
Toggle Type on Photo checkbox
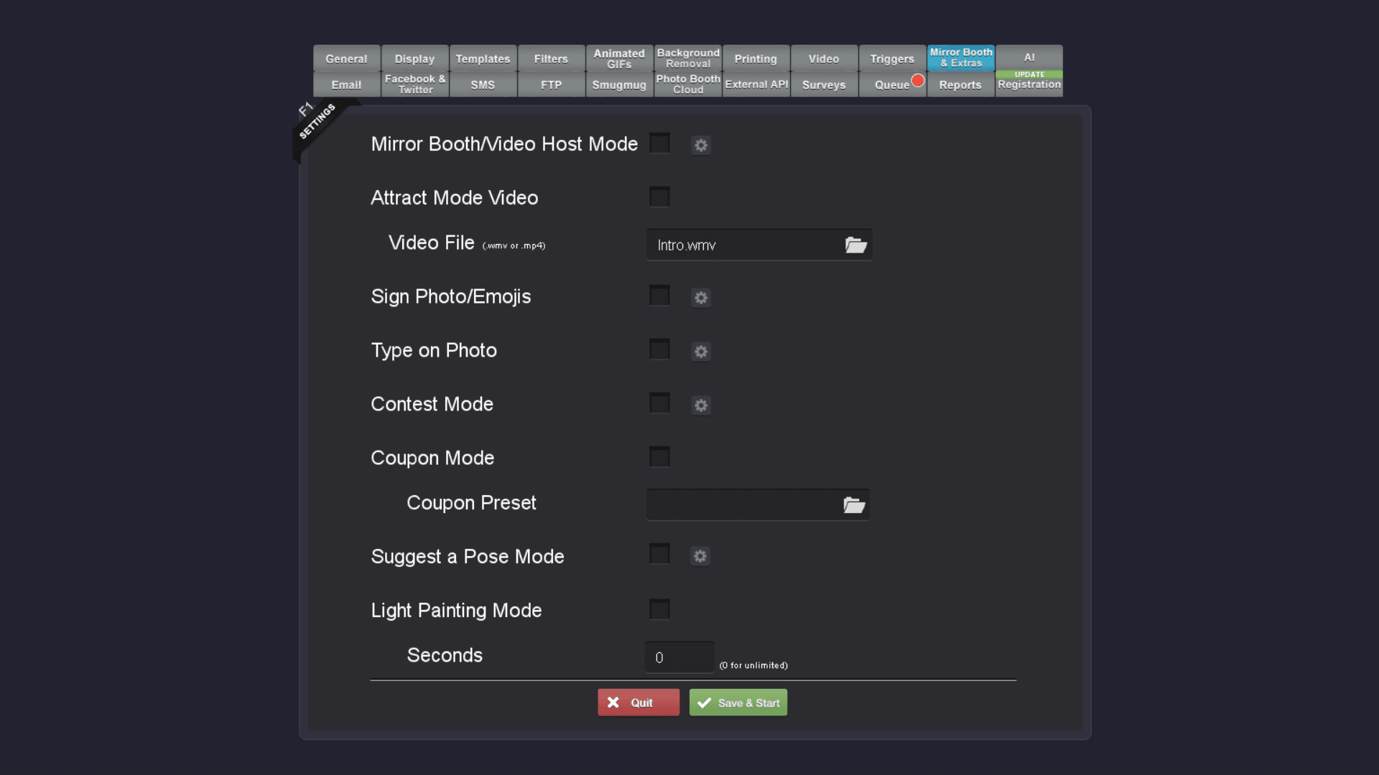(659, 349)
